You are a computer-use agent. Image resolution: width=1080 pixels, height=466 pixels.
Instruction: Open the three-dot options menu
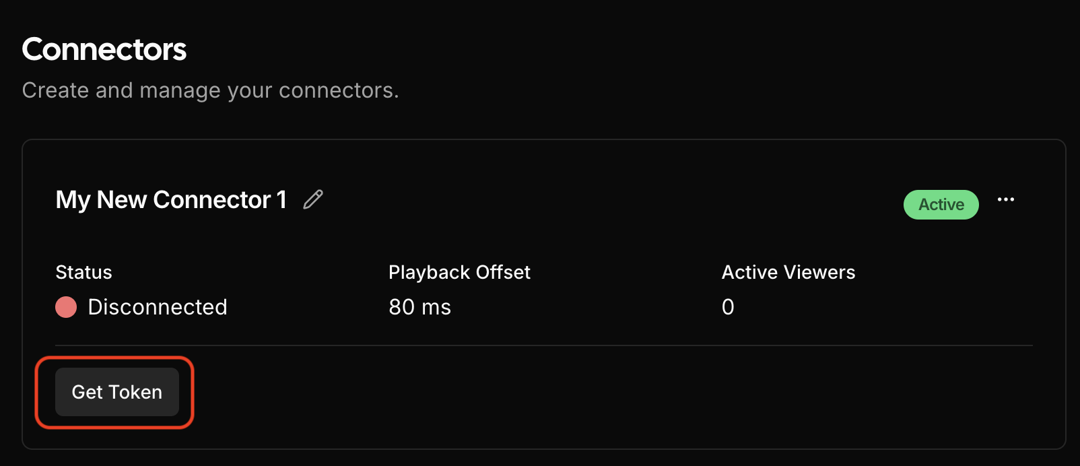1006,199
